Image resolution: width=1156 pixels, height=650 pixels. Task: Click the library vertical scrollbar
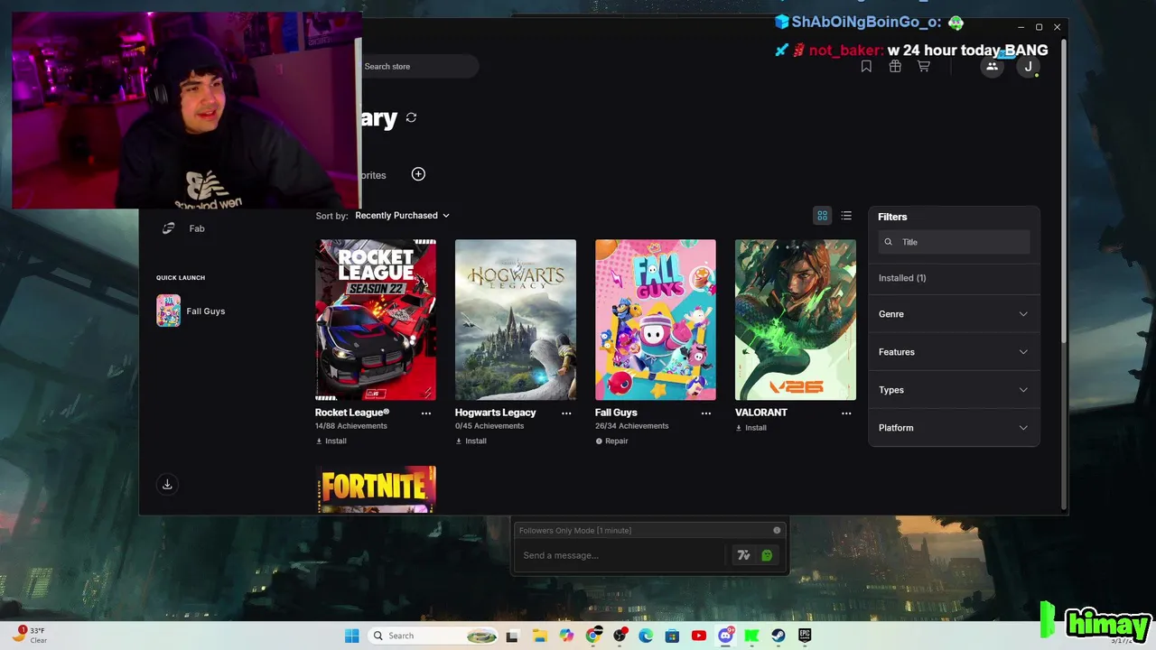(x=1064, y=190)
